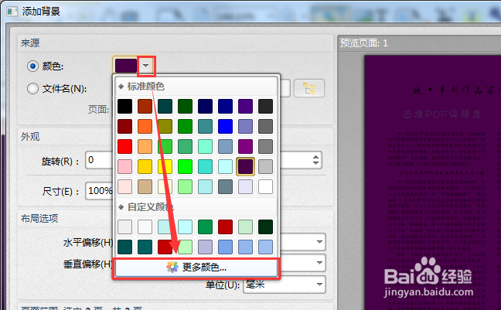
Task: Open the 单位(U) dropdown showing 毫米
Action: [285, 284]
